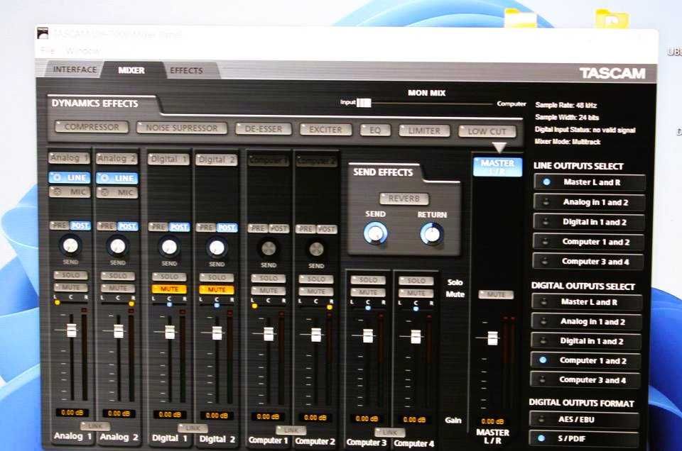Solo the Computer 3 channel
This screenshot has width=682, height=451.
[x=368, y=280]
